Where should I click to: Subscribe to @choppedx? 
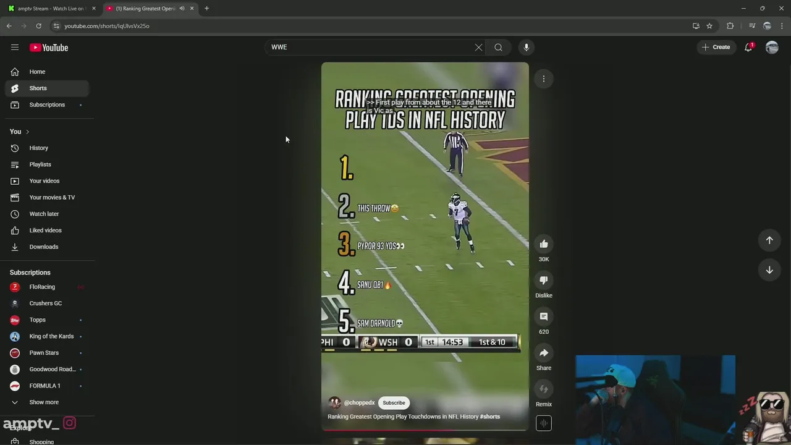(394, 403)
